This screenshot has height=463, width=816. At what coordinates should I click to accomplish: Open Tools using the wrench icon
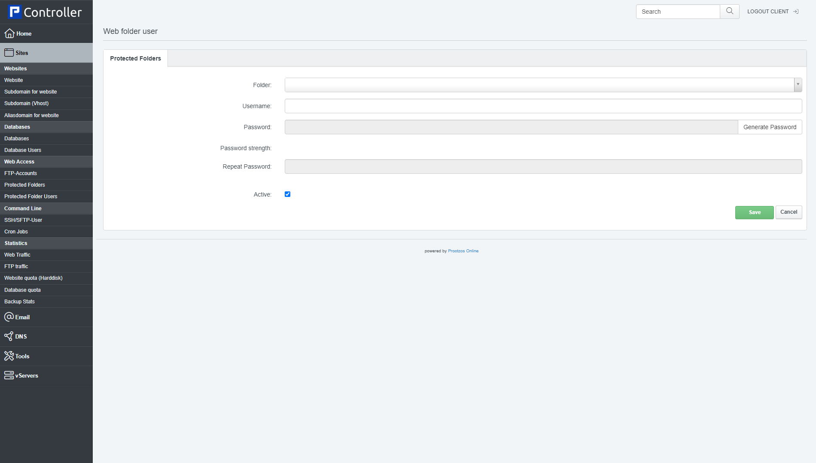pos(9,356)
